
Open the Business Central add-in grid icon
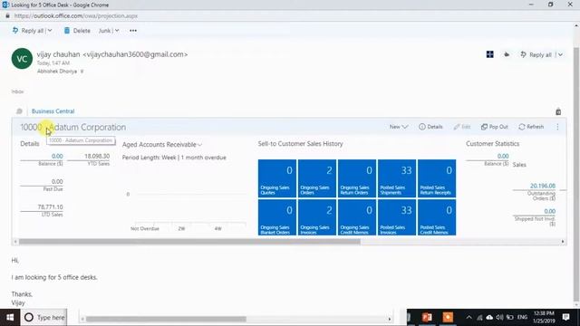point(489,54)
